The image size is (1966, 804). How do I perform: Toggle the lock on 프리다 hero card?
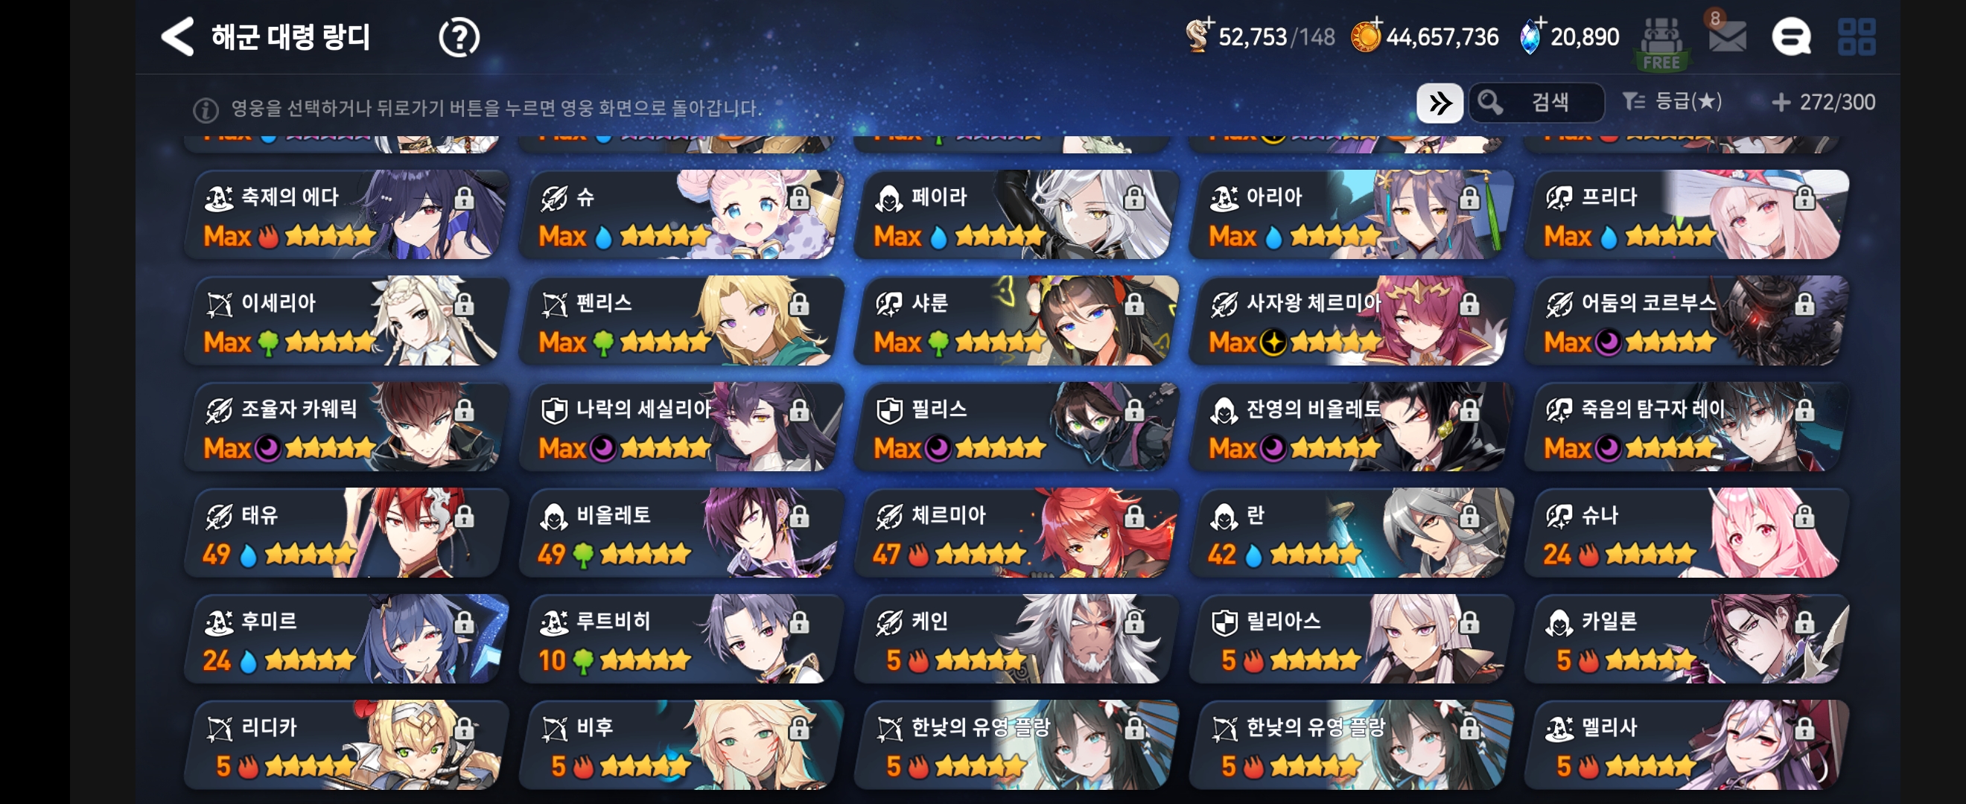[x=1804, y=198]
